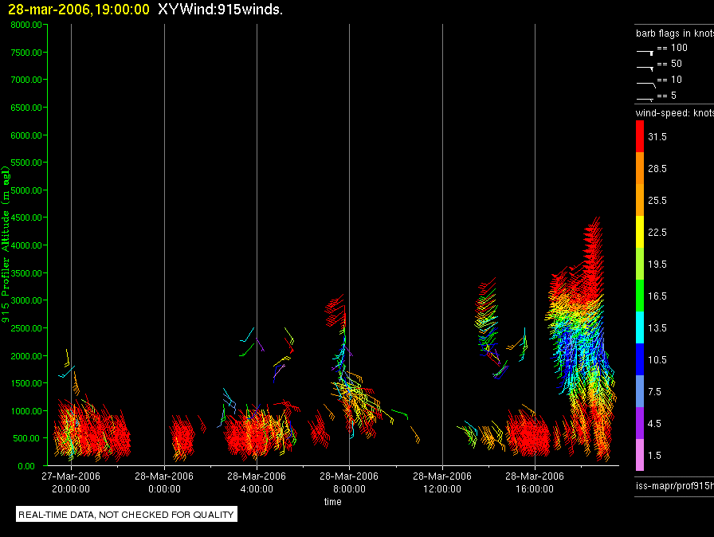
Task: Click the 5000.00 altitude axis label
Action: [26, 190]
